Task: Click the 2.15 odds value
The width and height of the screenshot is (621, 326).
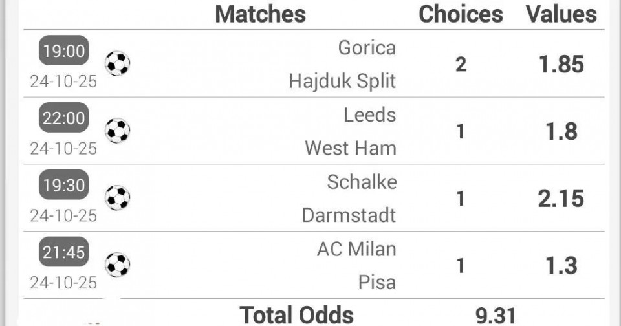Action: point(561,198)
